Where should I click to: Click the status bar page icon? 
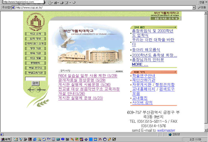2,134
